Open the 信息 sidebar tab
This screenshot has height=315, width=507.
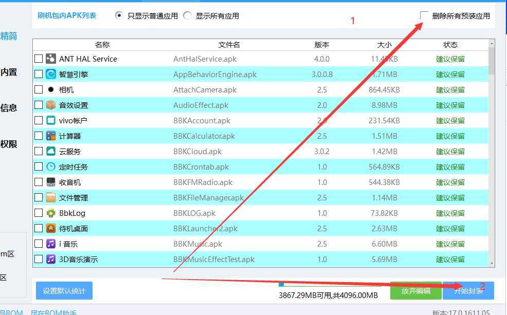8,108
